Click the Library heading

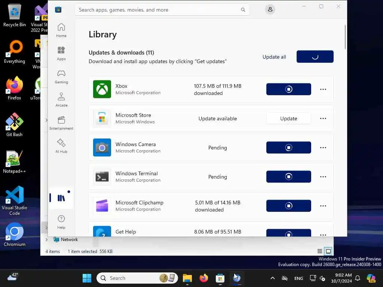(102, 34)
